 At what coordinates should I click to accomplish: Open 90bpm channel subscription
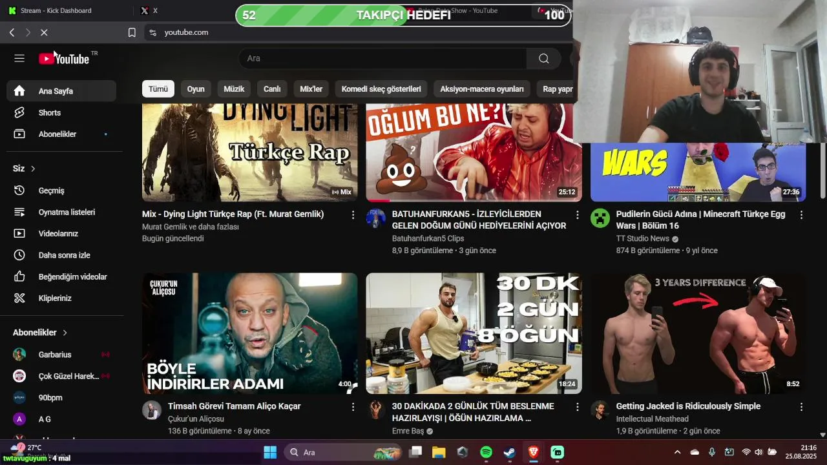[61, 397]
